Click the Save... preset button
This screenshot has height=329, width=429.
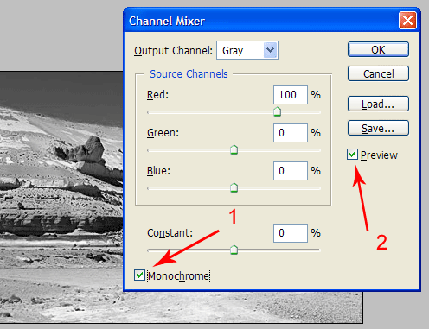pyautogui.click(x=378, y=128)
